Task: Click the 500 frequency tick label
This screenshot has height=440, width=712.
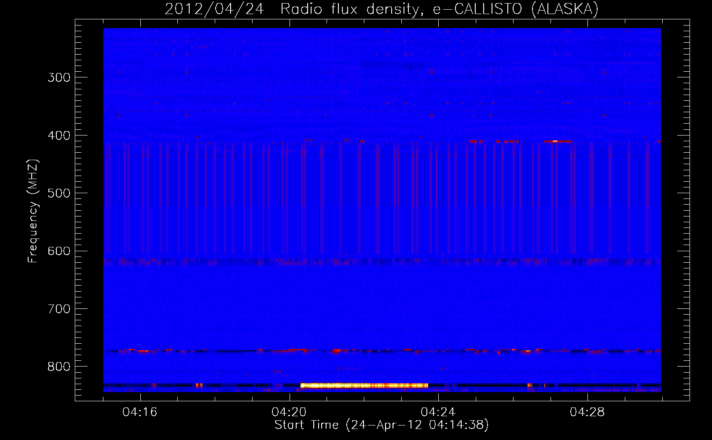Action: [x=59, y=193]
